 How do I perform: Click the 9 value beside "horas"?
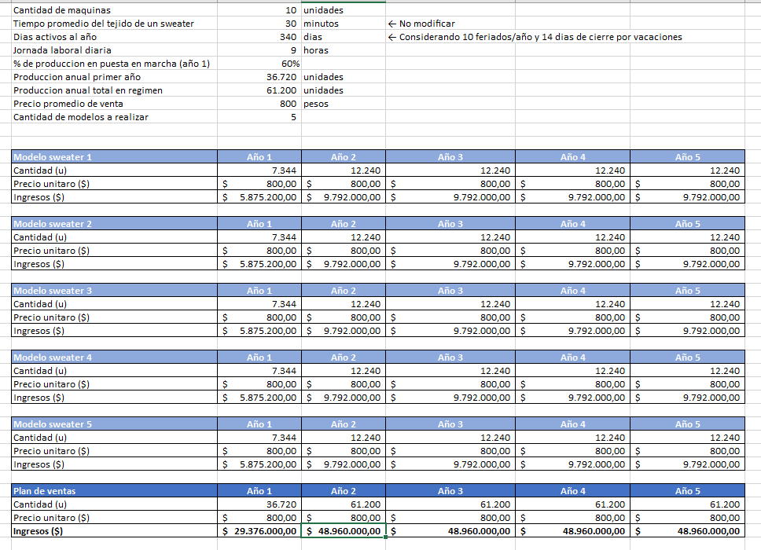(259, 50)
